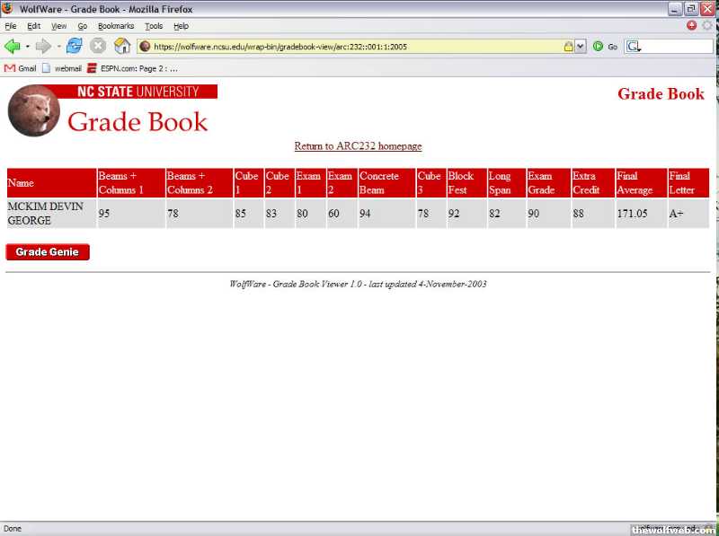Click the Back navigation arrow
Screen dimensions: 719x536
tap(13, 46)
